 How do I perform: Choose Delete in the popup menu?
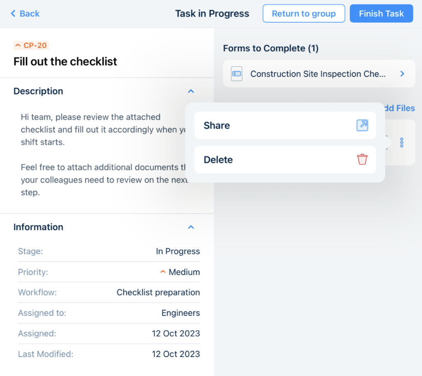(x=285, y=159)
